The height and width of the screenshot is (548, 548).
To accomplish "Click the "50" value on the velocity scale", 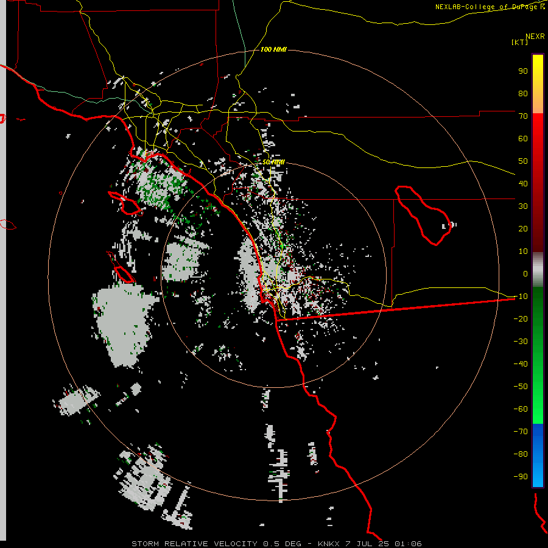I will [523, 161].
